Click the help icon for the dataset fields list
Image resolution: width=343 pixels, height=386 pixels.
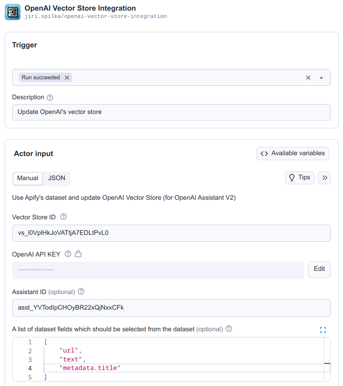(x=229, y=328)
